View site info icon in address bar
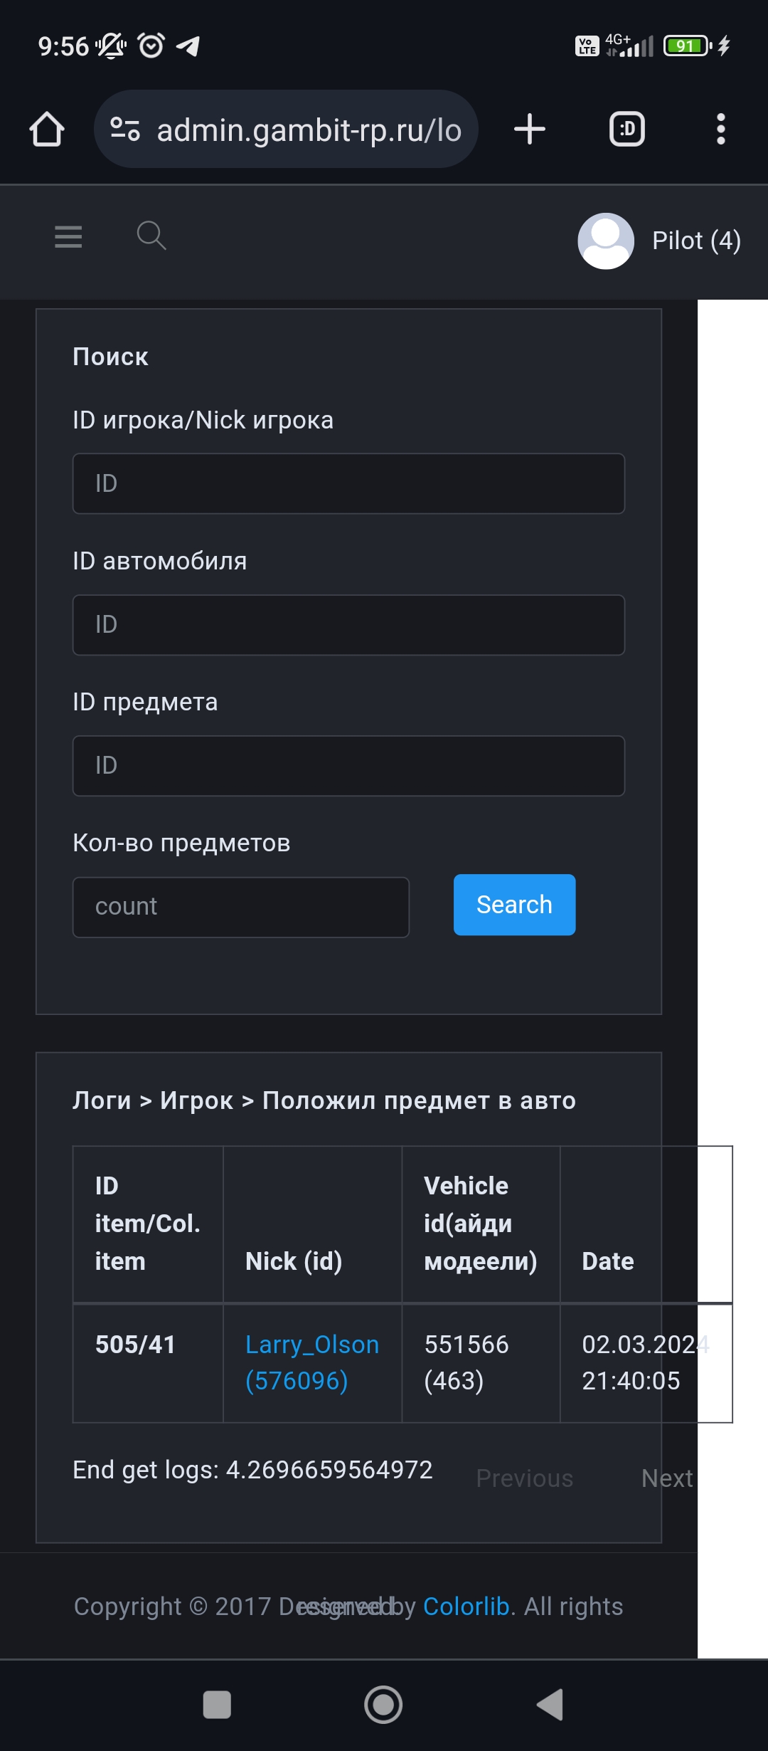 click(x=125, y=130)
